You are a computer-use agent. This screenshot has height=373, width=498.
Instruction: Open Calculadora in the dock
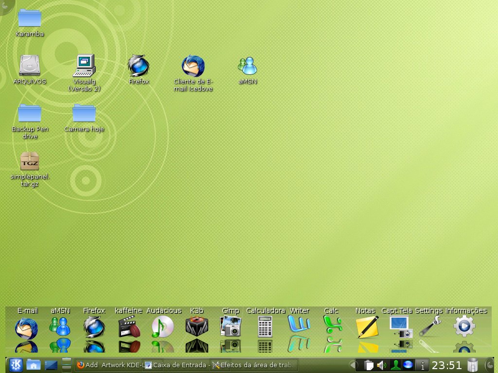pyautogui.click(x=265, y=327)
